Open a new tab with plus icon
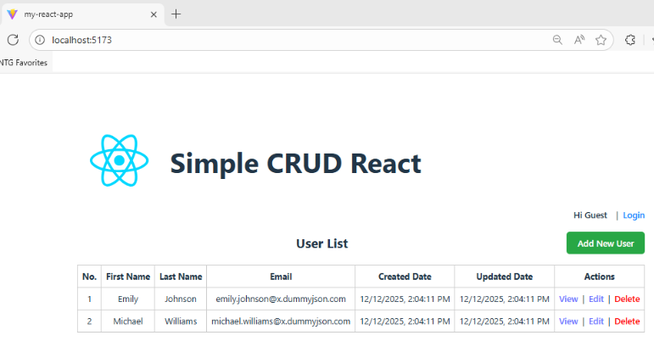This screenshot has width=654, height=341. (x=176, y=14)
